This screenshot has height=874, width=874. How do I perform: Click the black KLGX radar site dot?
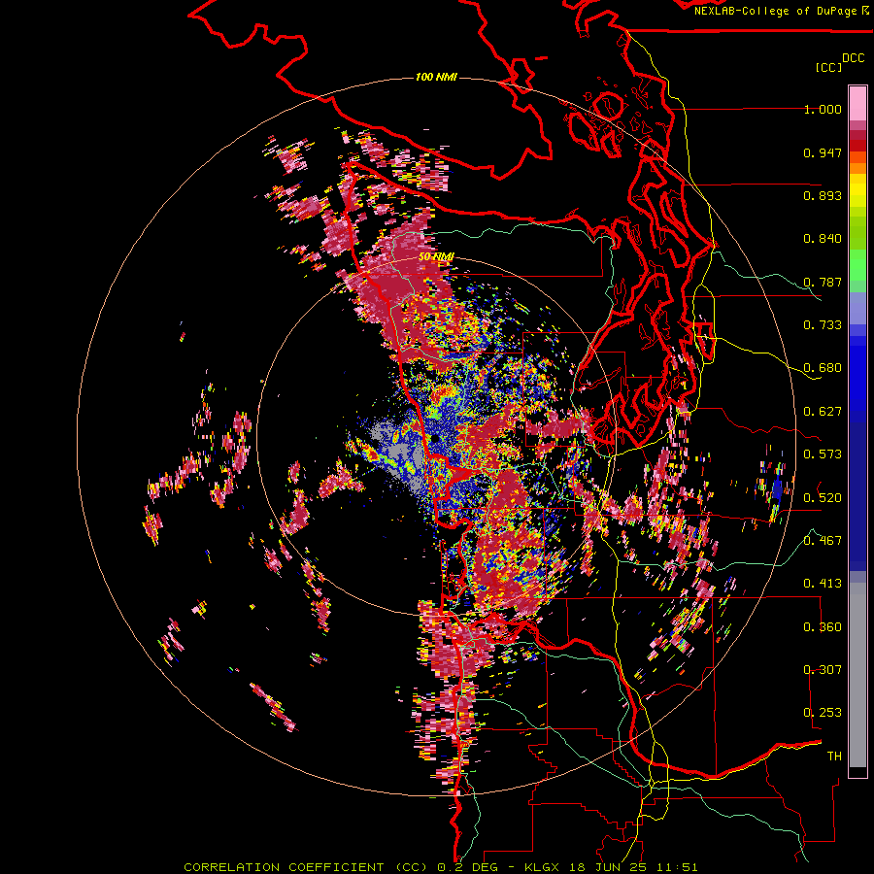pos(434,439)
